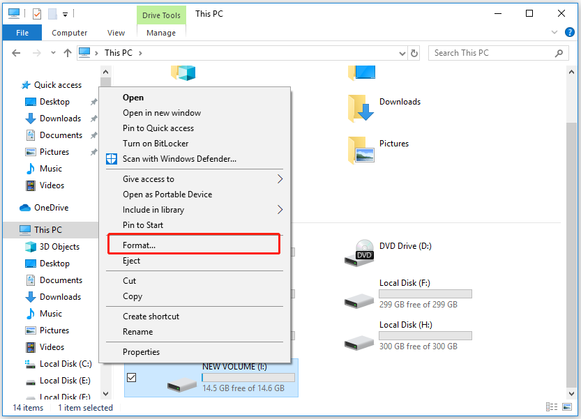Click the Pictures folder icon in main pane
Screen dimensions: 581x419
click(361, 150)
